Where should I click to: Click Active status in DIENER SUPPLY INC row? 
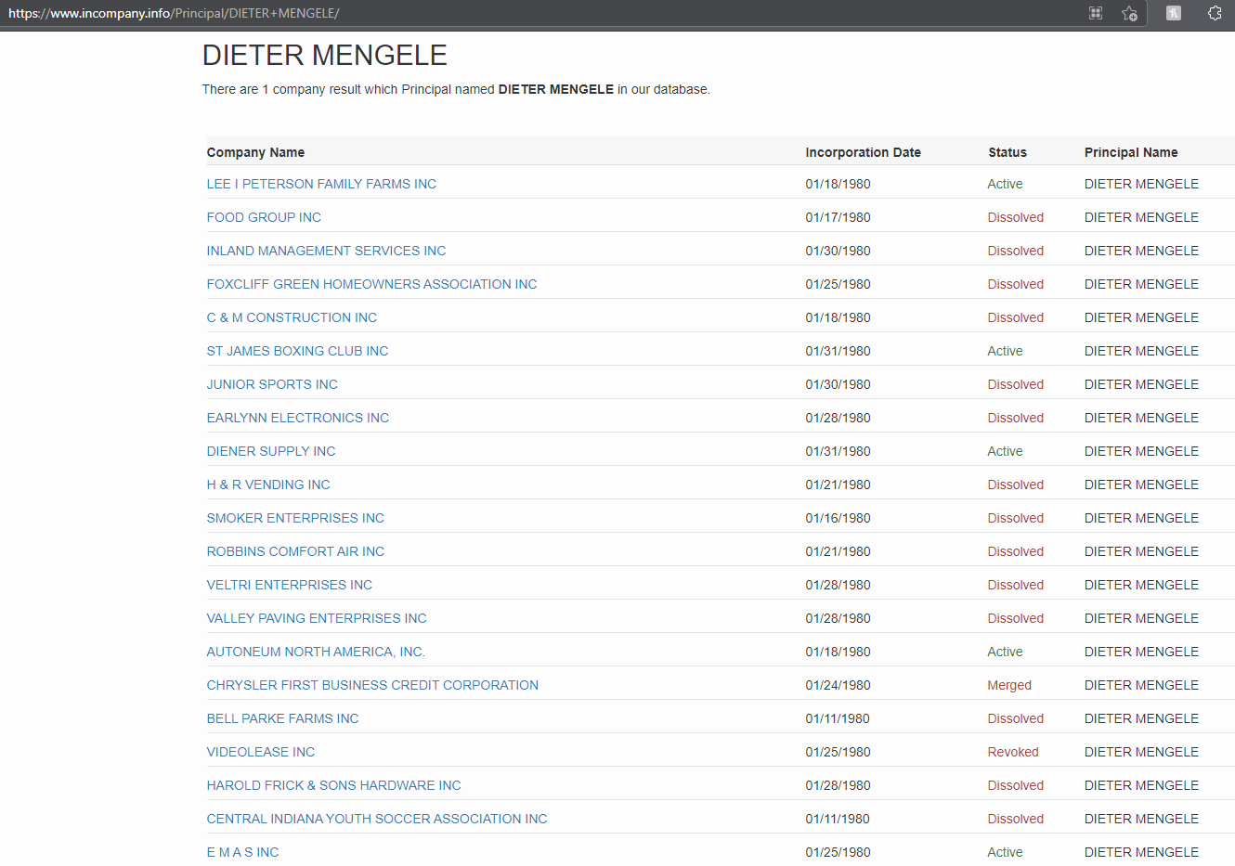pos(1005,451)
